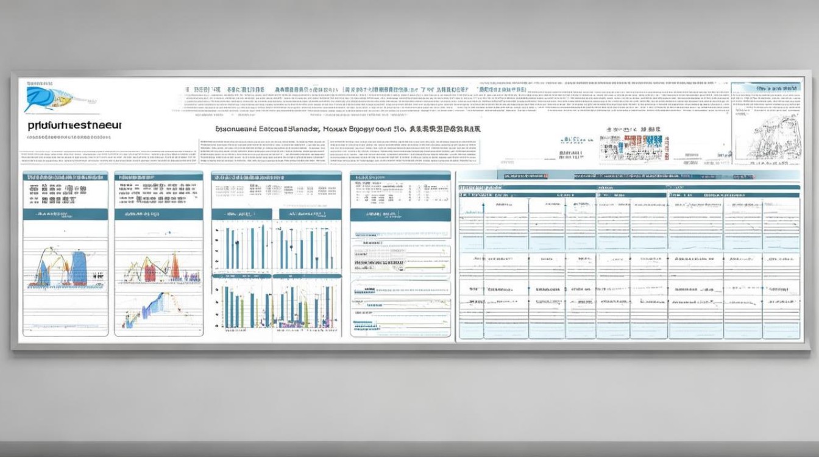819x457 pixels.
Task: Select the centered dashboard subtitle heading
Action: tap(347, 129)
